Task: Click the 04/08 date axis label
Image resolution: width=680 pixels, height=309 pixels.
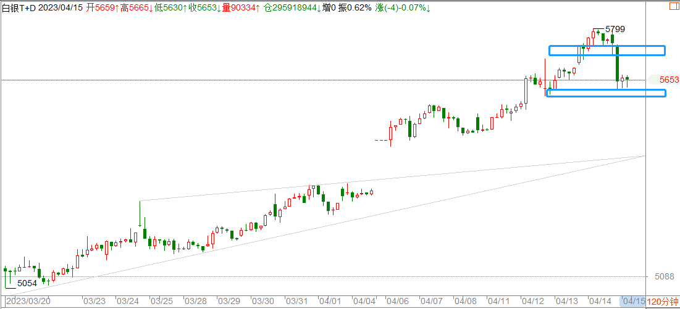Action: [465, 301]
